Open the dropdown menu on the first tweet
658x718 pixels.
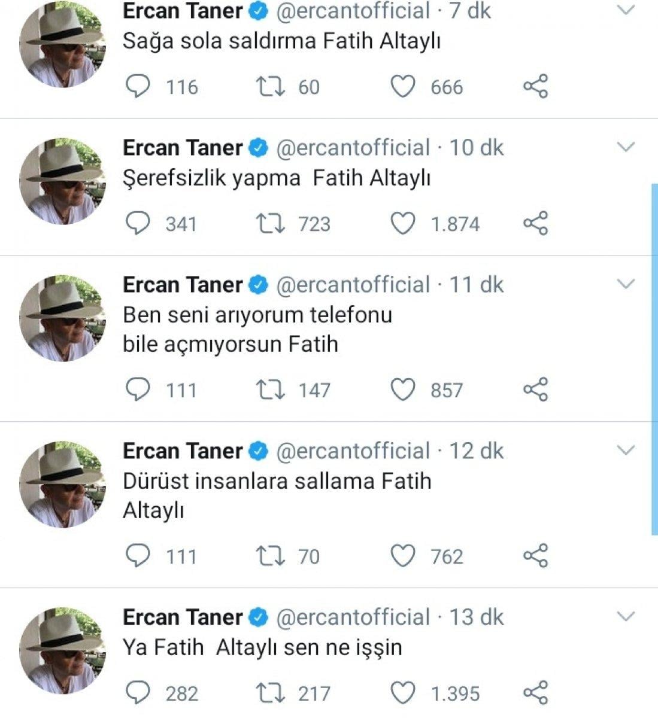(627, 10)
